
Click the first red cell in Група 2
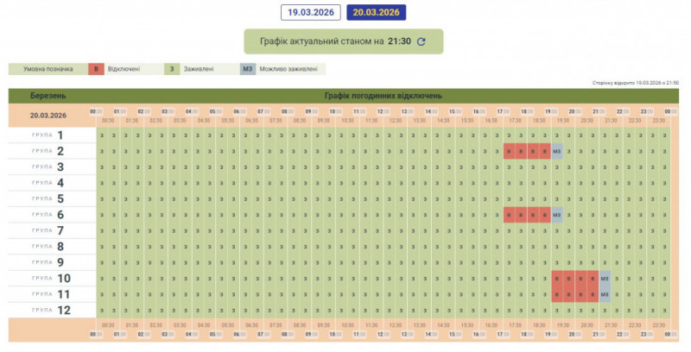pos(510,151)
